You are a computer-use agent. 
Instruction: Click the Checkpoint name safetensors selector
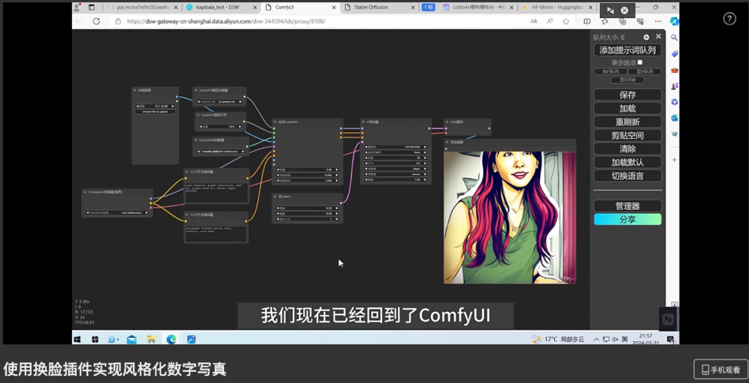117,212
